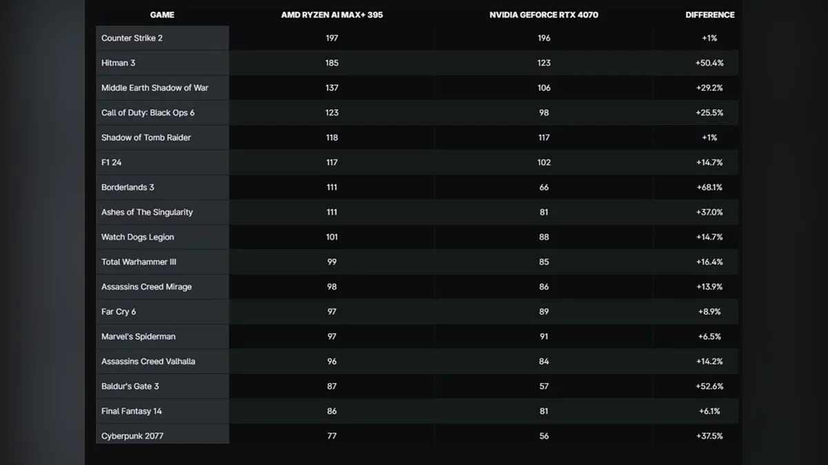Click Middle Earth Shadow of War
This screenshot has width=828, height=465.
click(x=155, y=87)
